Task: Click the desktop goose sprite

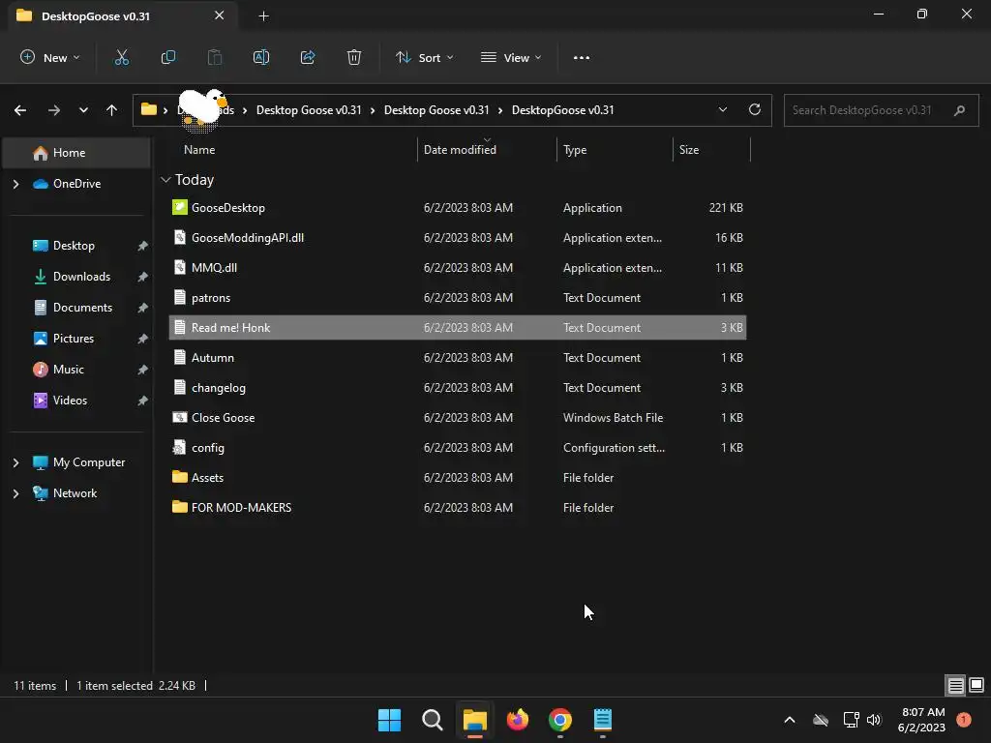Action: click(201, 110)
